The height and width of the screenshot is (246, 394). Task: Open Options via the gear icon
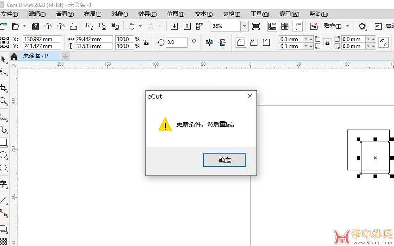[x=362, y=26]
